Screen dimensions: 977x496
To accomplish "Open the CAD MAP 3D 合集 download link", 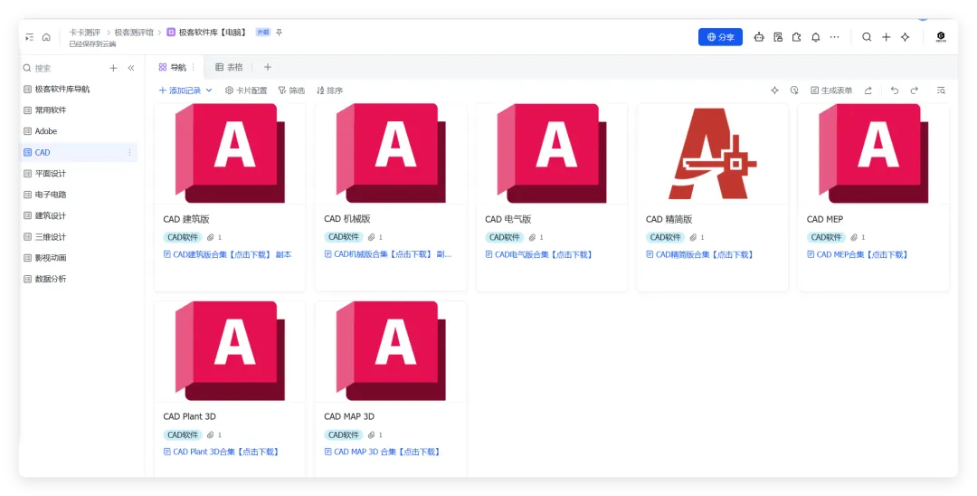I will (382, 452).
